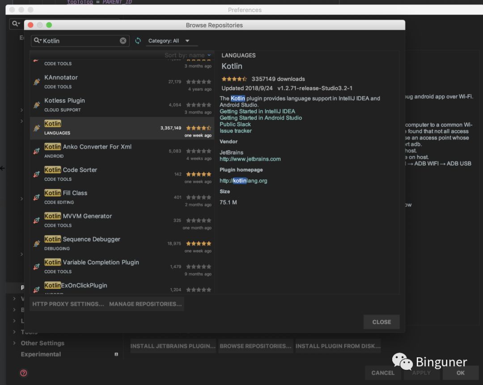Open the jetbrains.com vendor link
Image resolution: width=483 pixels, height=385 pixels.
click(250, 159)
